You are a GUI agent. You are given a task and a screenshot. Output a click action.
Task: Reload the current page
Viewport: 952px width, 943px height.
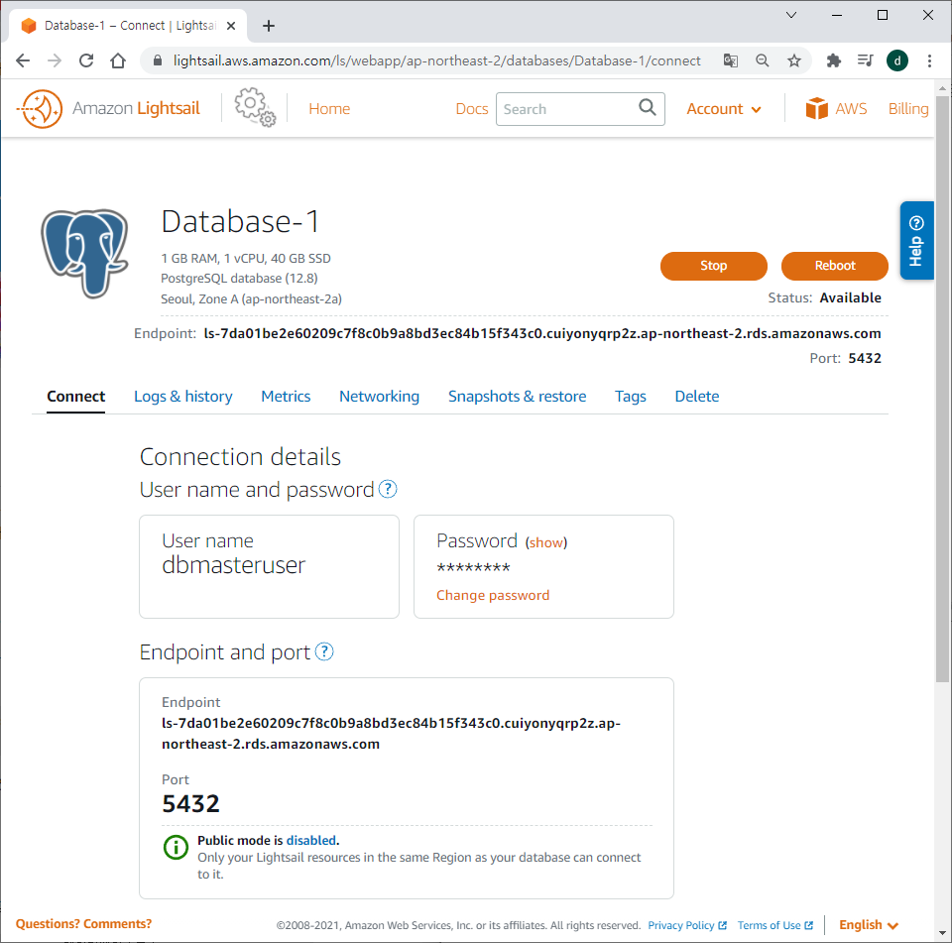[x=86, y=60]
